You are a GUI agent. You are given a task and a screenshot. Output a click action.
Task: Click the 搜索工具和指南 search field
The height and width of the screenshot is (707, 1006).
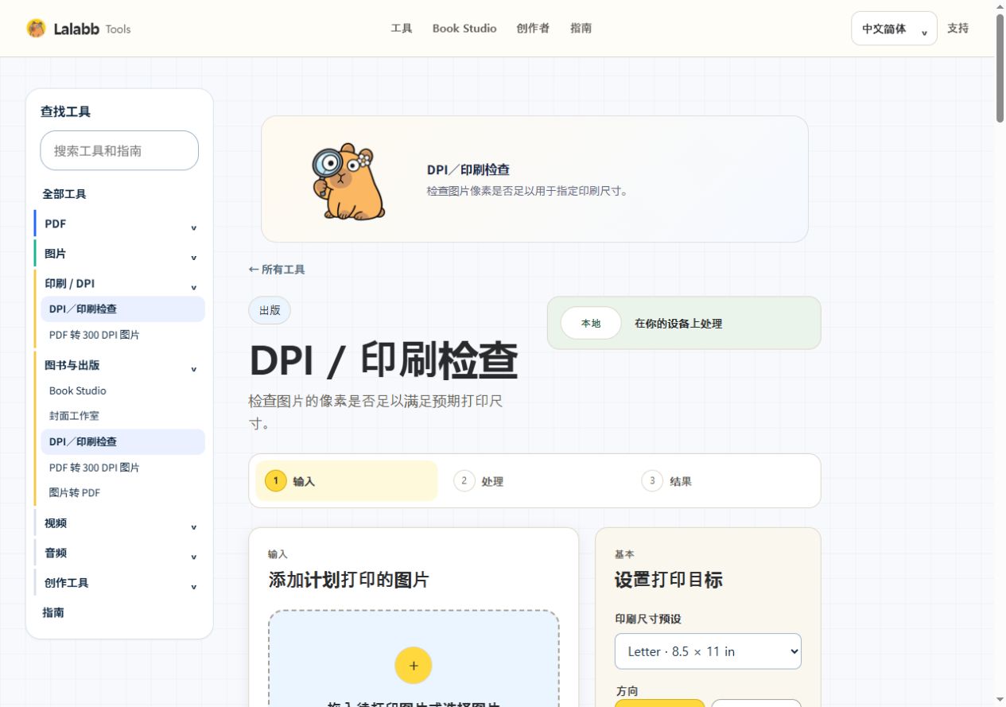coord(119,150)
